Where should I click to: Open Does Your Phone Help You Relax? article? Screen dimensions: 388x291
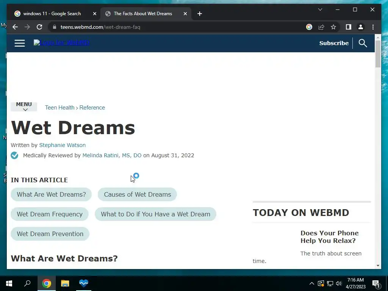[x=329, y=237]
